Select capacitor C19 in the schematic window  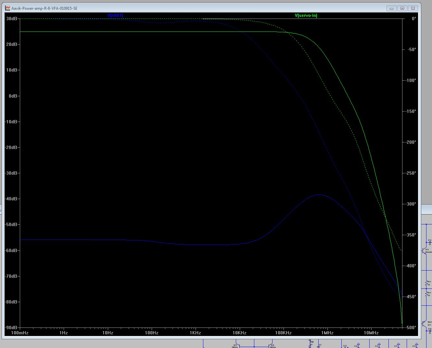pyautogui.click(x=429, y=331)
